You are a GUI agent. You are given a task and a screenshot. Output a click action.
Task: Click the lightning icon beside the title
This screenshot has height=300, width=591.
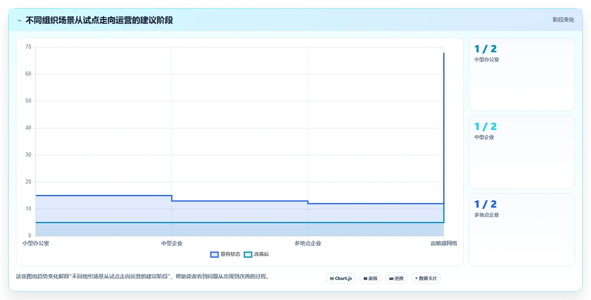(x=19, y=20)
